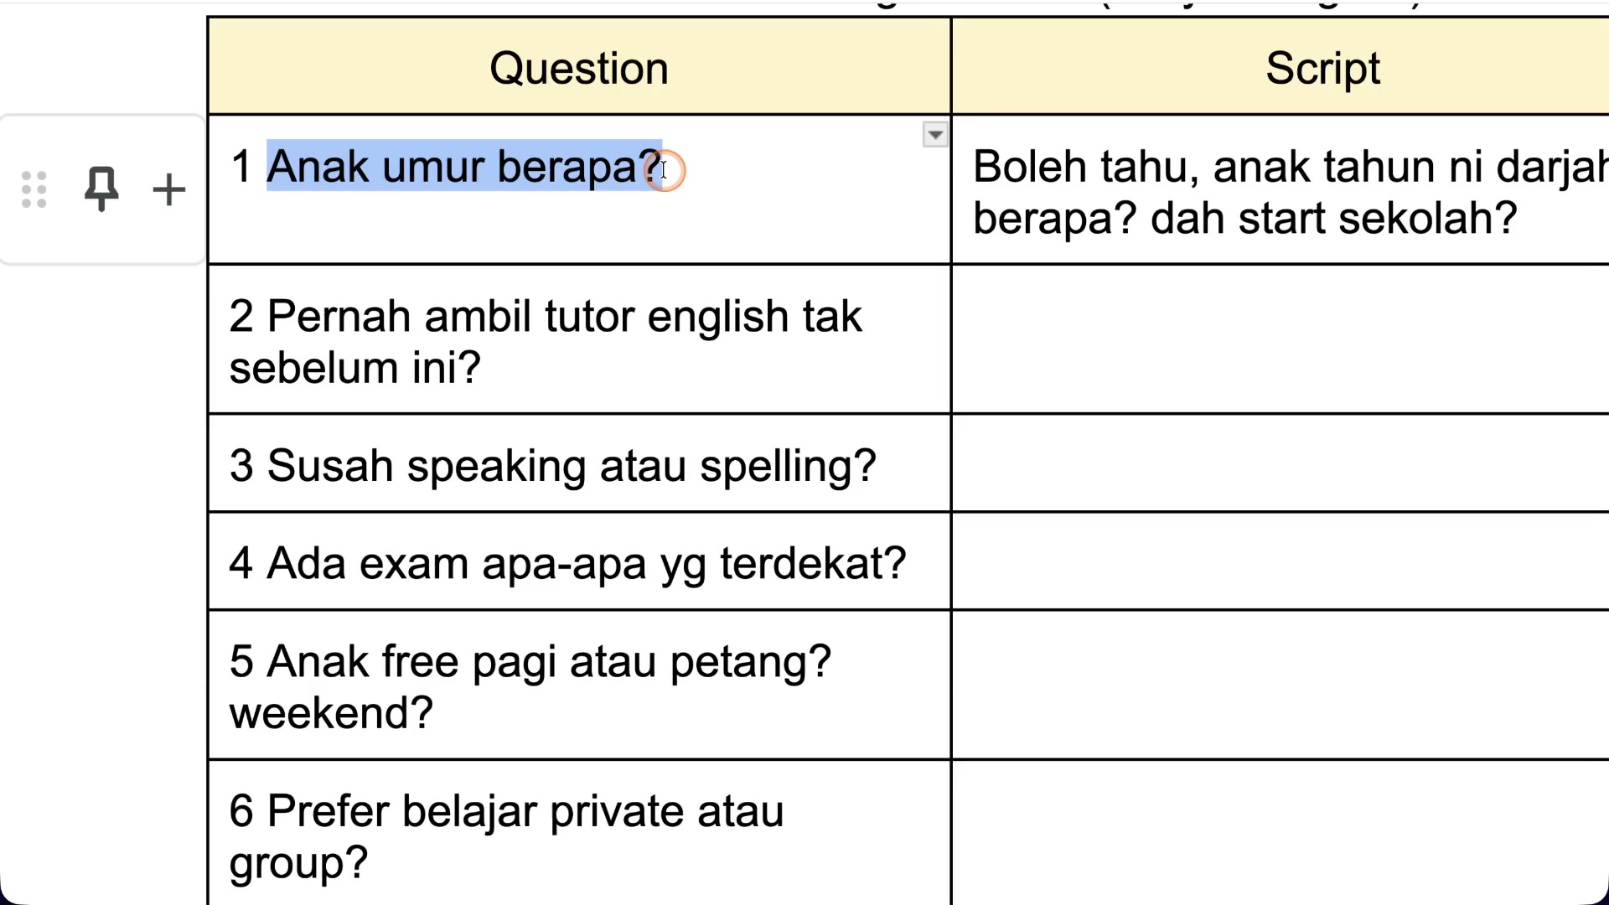The width and height of the screenshot is (1609, 905).
Task: Click the empty Script cell for question 2
Action: point(1280,339)
